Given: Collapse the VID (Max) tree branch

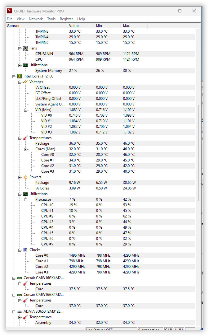Looking at the screenshot, I should pyautogui.click(x=26, y=110).
